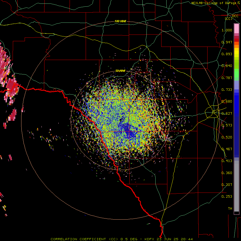Click the 20:44 timestamp in the caption

click(x=187, y=239)
